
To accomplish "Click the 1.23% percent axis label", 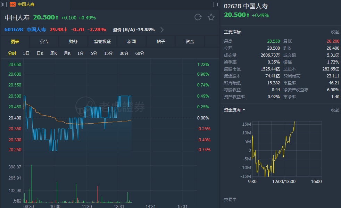I will pos(203,64).
